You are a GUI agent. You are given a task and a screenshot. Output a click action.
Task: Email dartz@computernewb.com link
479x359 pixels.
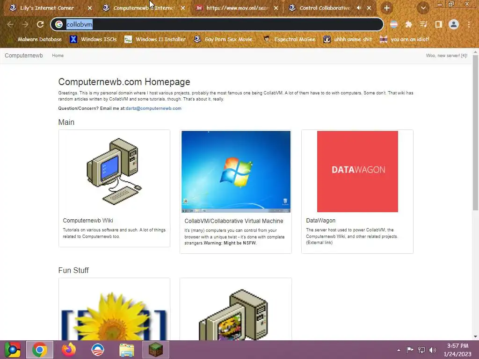(x=153, y=108)
